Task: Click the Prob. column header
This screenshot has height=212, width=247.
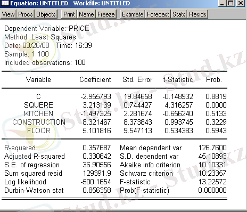Action: click(214, 79)
